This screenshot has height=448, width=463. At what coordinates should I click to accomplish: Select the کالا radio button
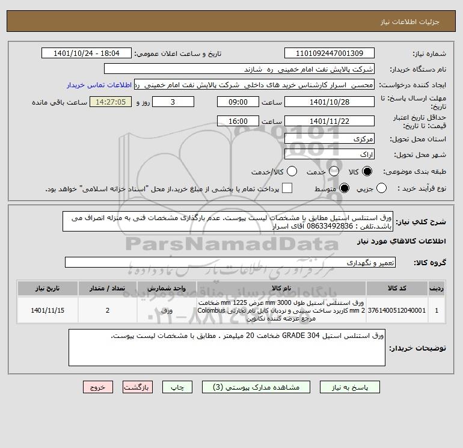click(367, 171)
